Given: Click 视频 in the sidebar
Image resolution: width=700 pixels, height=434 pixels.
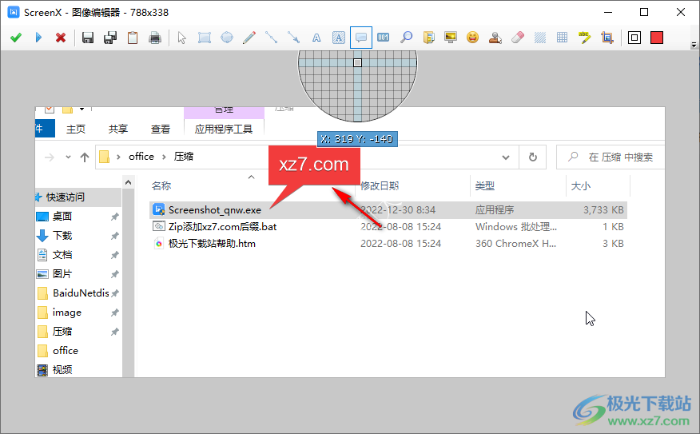Looking at the screenshot, I should point(62,370).
